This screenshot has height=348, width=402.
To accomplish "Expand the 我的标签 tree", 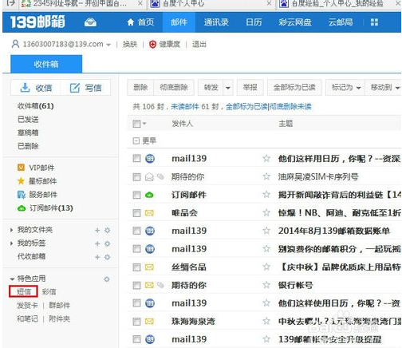I will coord(11,243).
